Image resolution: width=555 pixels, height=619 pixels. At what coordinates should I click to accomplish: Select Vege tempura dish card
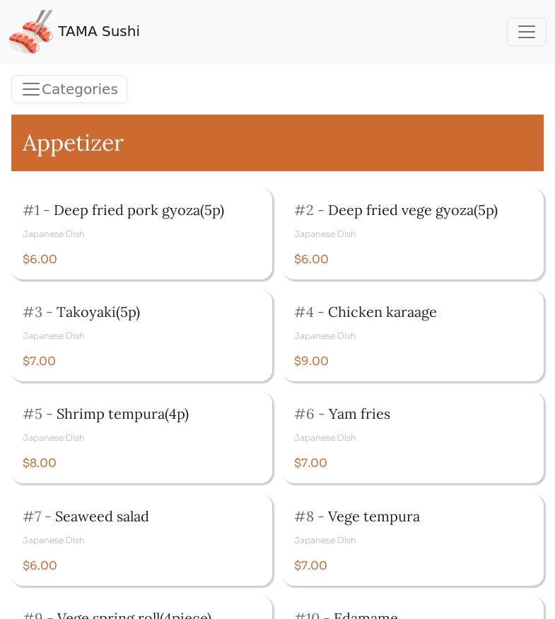(x=414, y=540)
